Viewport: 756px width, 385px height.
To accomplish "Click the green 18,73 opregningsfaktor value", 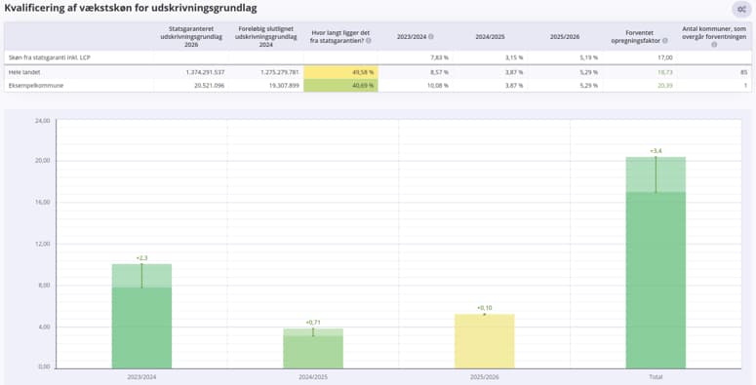I will [665, 72].
